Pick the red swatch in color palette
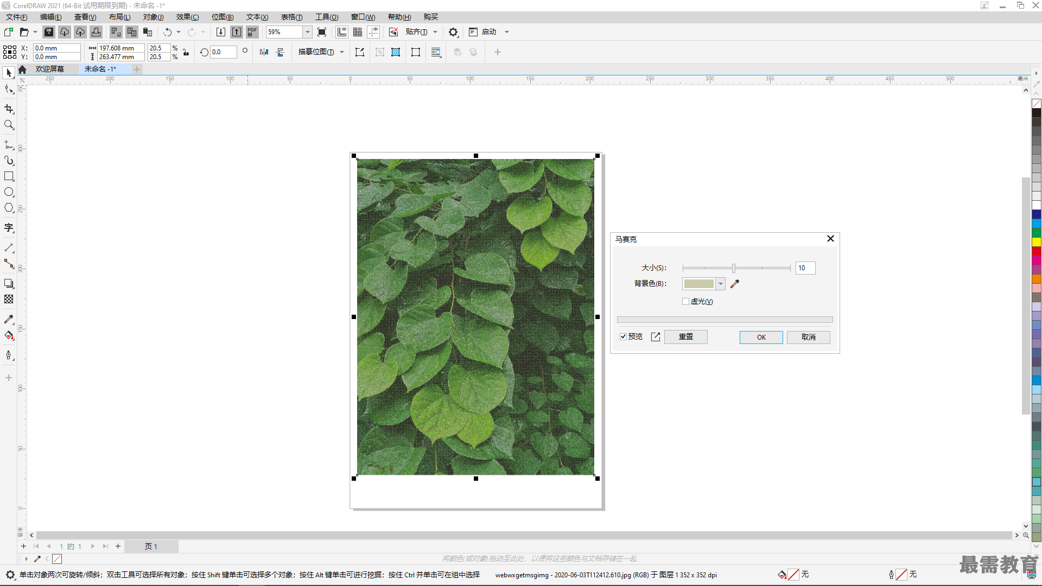This screenshot has height=586, width=1042. [1037, 251]
